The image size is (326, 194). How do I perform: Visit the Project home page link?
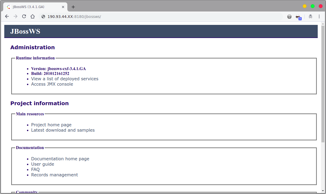pyautogui.click(x=51, y=125)
